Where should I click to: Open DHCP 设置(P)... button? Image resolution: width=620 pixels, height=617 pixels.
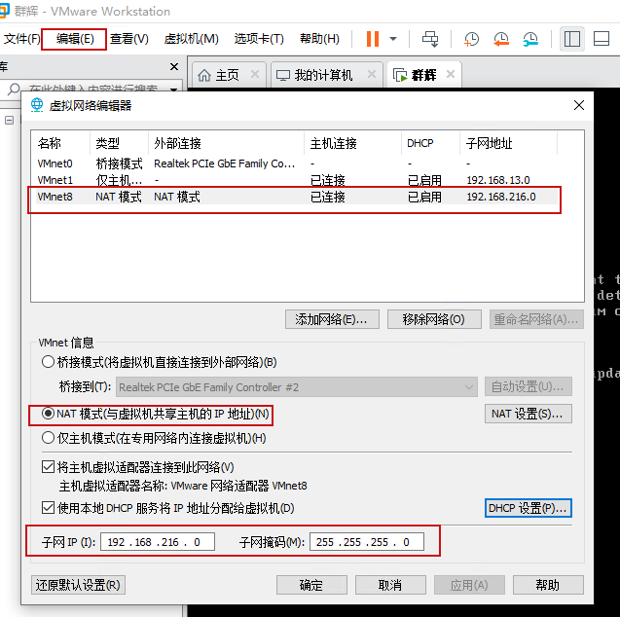click(529, 508)
